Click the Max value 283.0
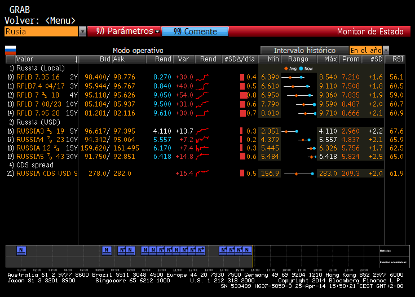 coord(328,174)
